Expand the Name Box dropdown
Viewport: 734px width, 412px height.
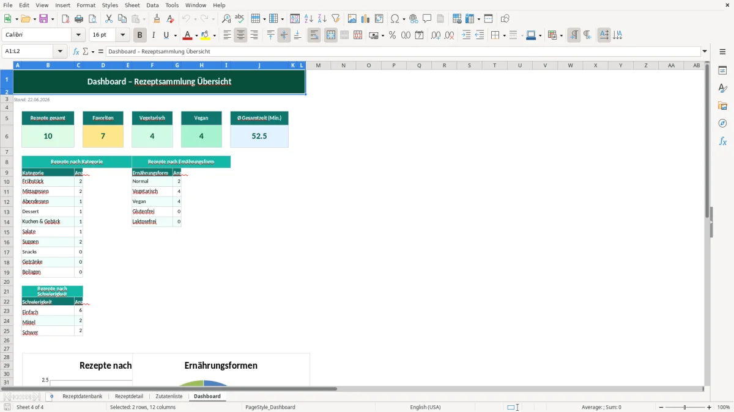[x=60, y=51]
